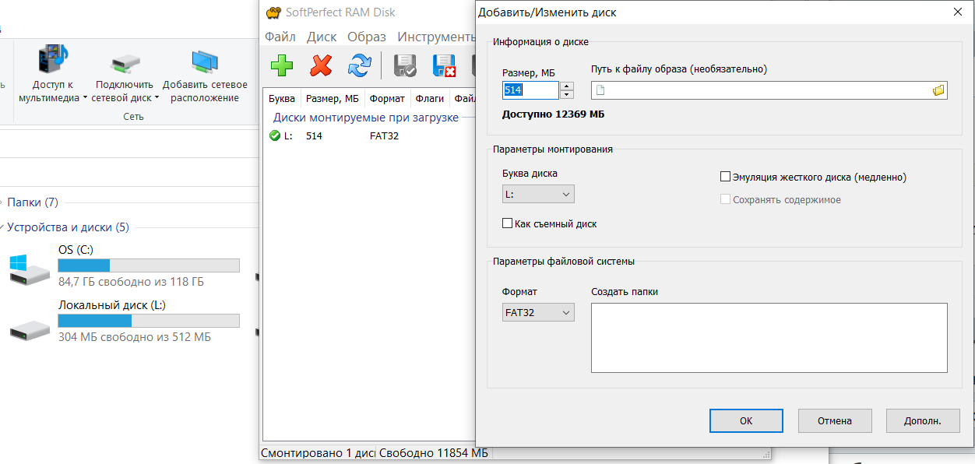Click Доступно 12369 МБ label

click(x=553, y=114)
